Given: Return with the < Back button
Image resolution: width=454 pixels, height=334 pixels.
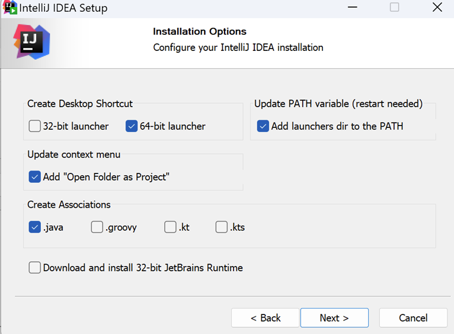Looking at the screenshot, I should [265, 318].
